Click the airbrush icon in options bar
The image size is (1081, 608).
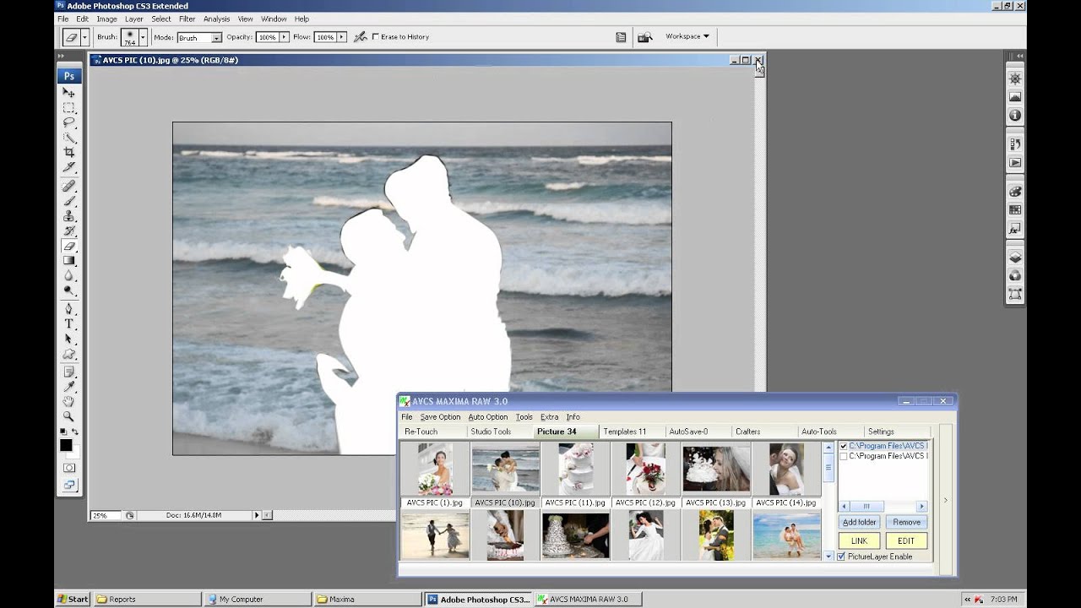tap(361, 37)
